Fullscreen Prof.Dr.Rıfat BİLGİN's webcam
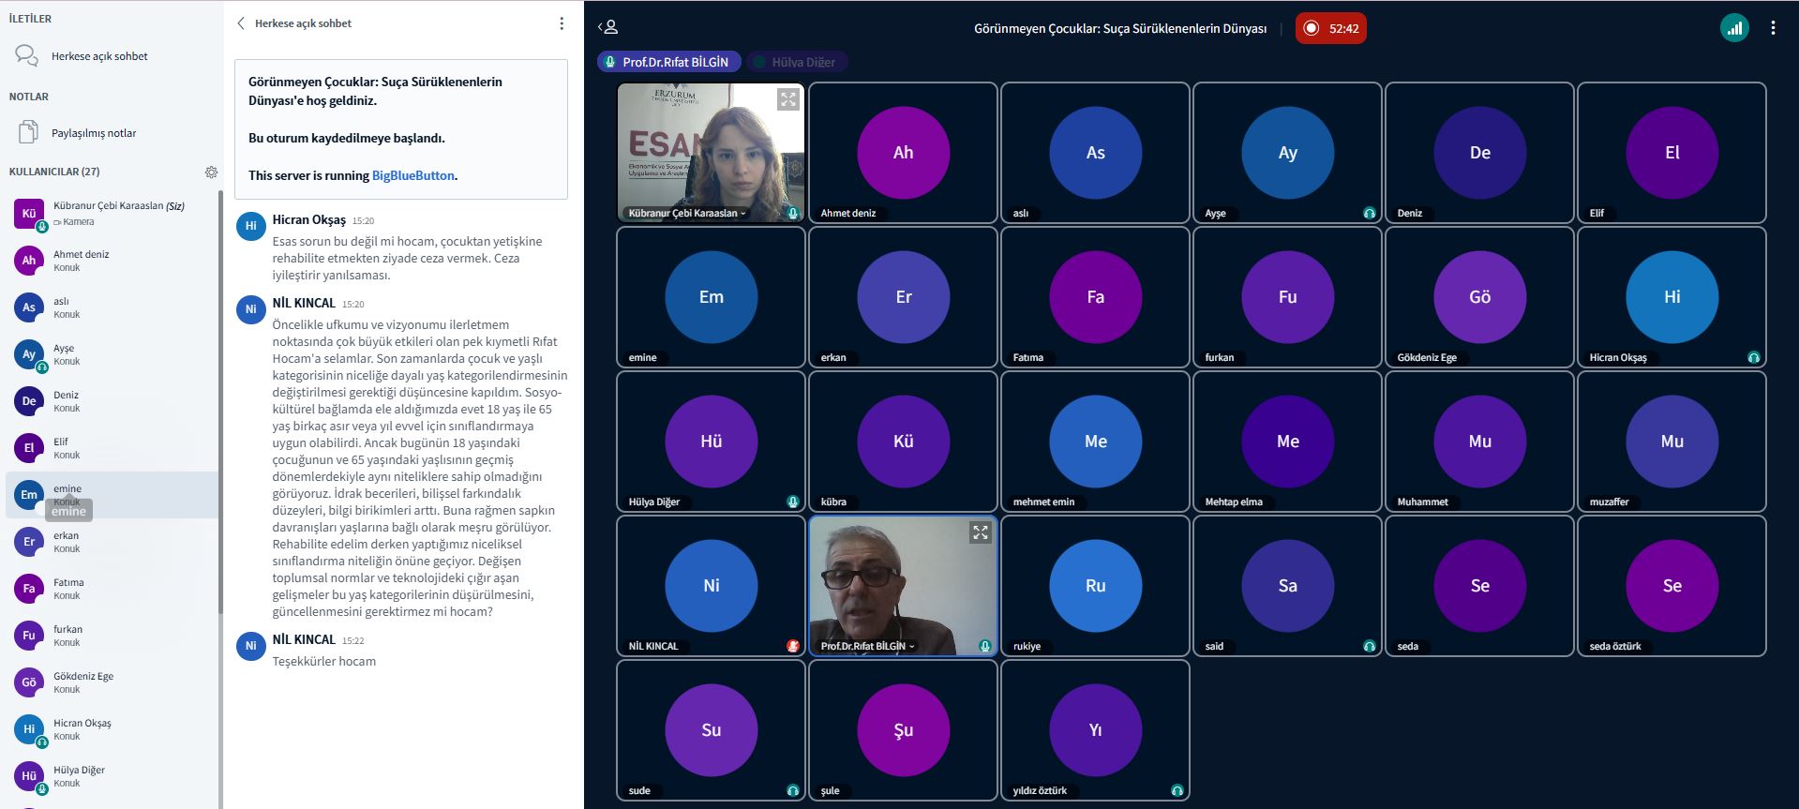This screenshot has height=809, width=1799. pyautogui.click(x=980, y=532)
